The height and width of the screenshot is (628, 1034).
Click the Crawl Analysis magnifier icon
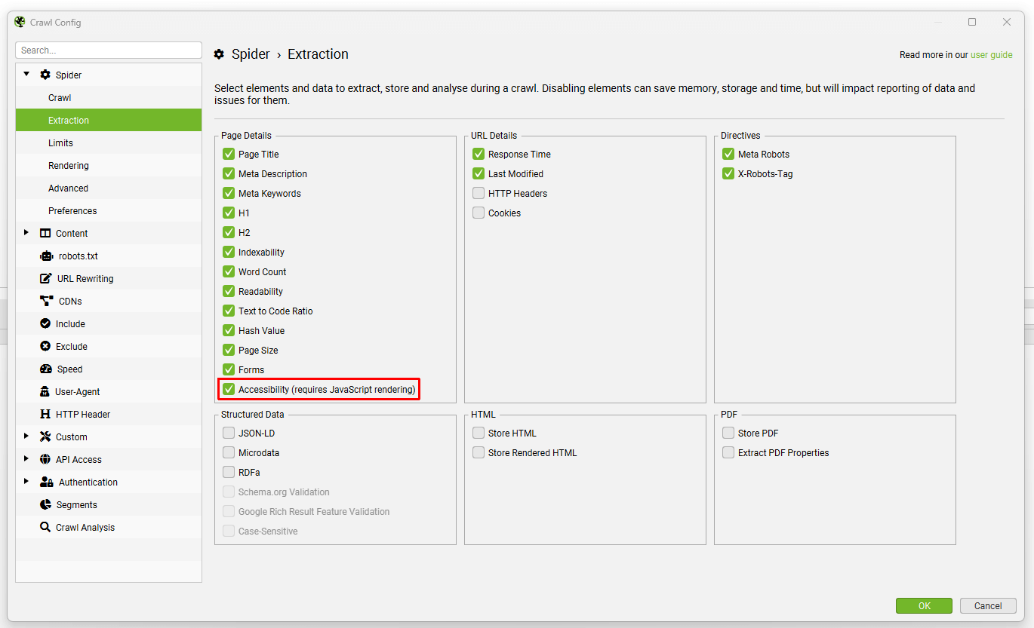(45, 527)
